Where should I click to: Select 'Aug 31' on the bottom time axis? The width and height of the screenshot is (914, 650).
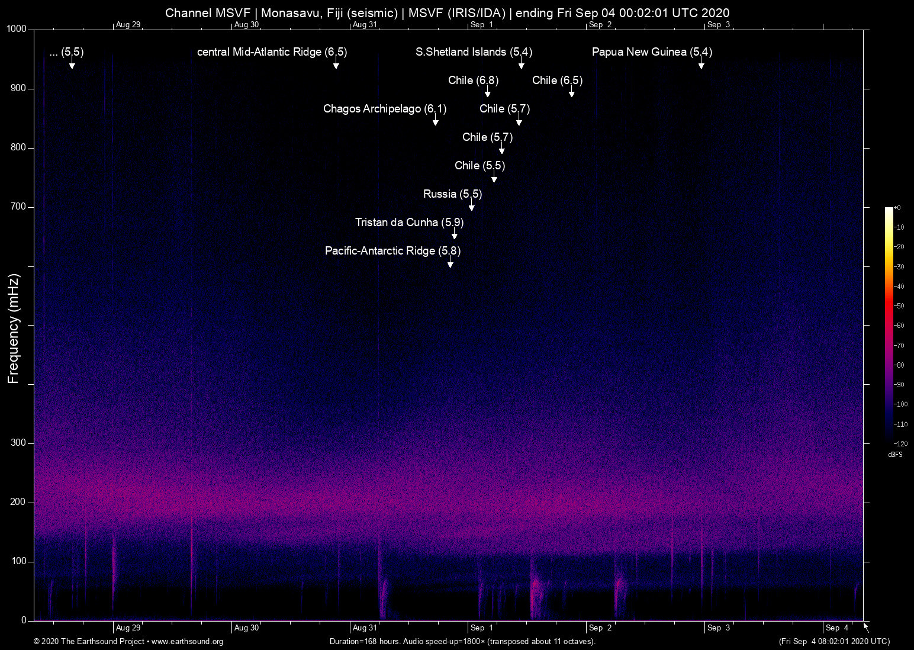click(365, 628)
